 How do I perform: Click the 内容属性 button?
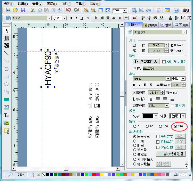click(x=146, y=62)
